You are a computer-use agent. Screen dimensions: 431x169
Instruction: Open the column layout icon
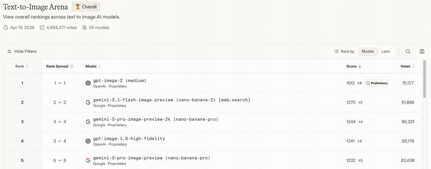(x=422, y=52)
